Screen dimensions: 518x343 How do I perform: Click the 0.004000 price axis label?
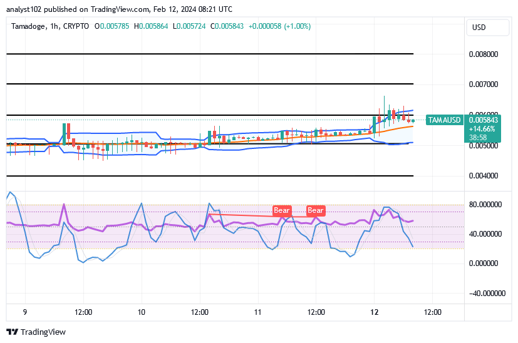pos(484,176)
